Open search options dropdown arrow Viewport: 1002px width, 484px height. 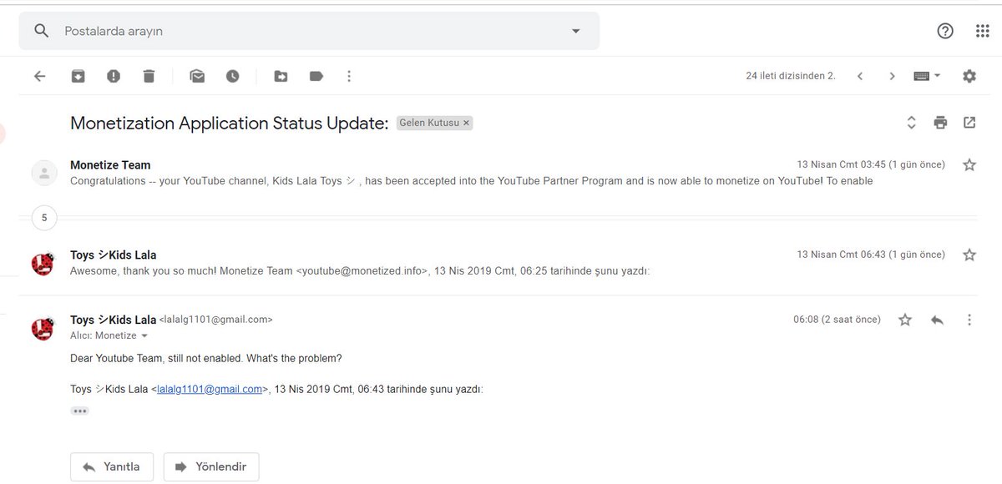(x=575, y=31)
